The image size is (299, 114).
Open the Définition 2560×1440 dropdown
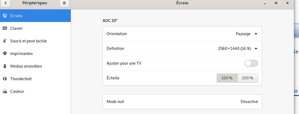(238, 49)
